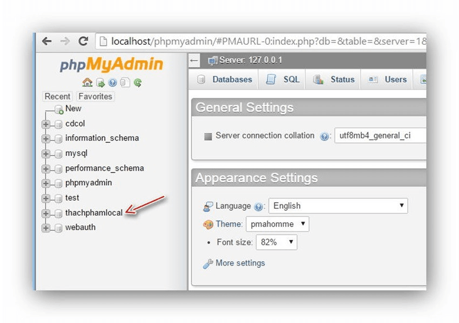
Task: Click the Theme link label
Action: (229, 224)
